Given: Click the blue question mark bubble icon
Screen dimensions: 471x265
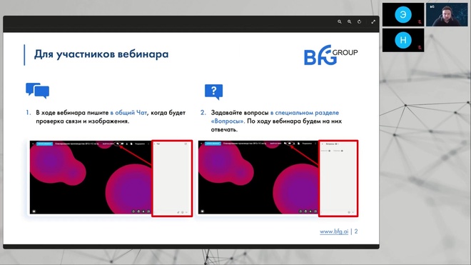Looking at the screenshot, I should (213, 91).
